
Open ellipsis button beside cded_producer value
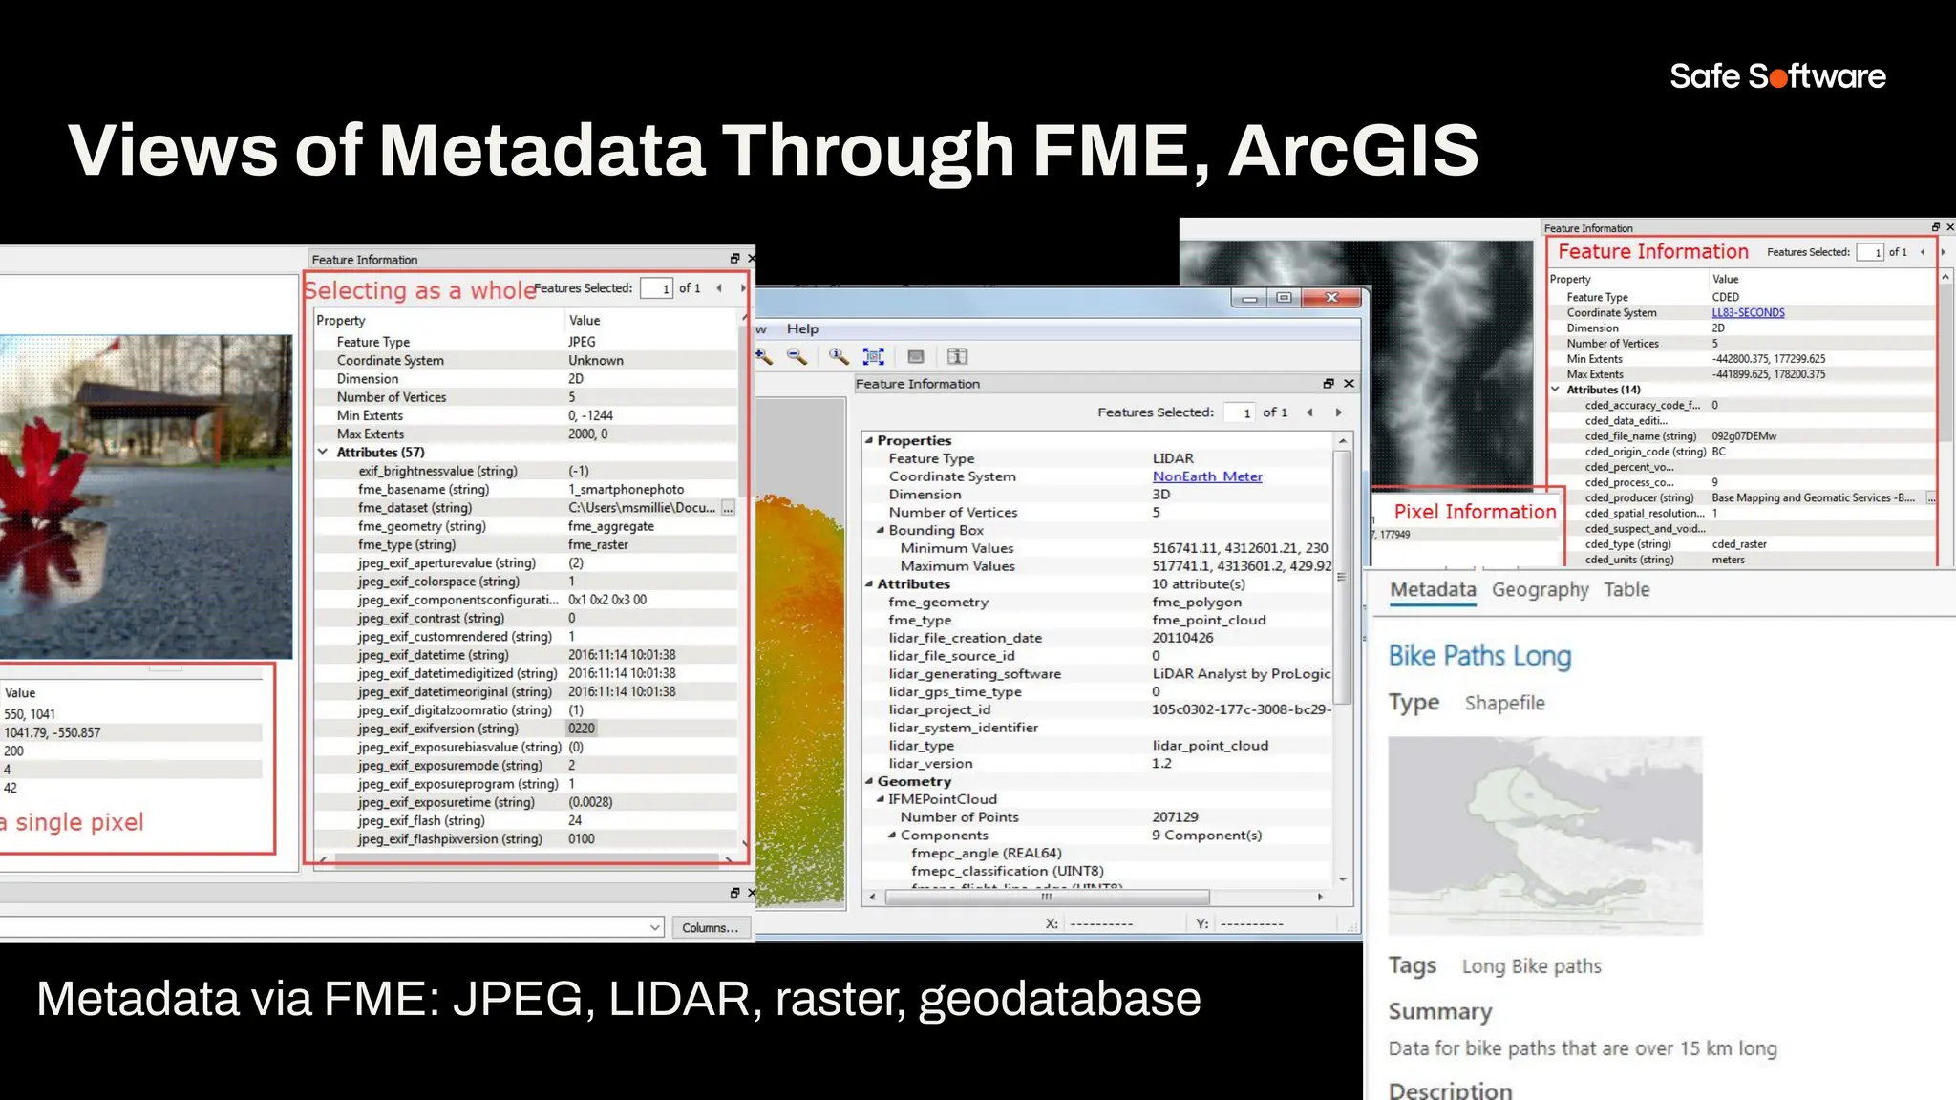coord(1931,498)
